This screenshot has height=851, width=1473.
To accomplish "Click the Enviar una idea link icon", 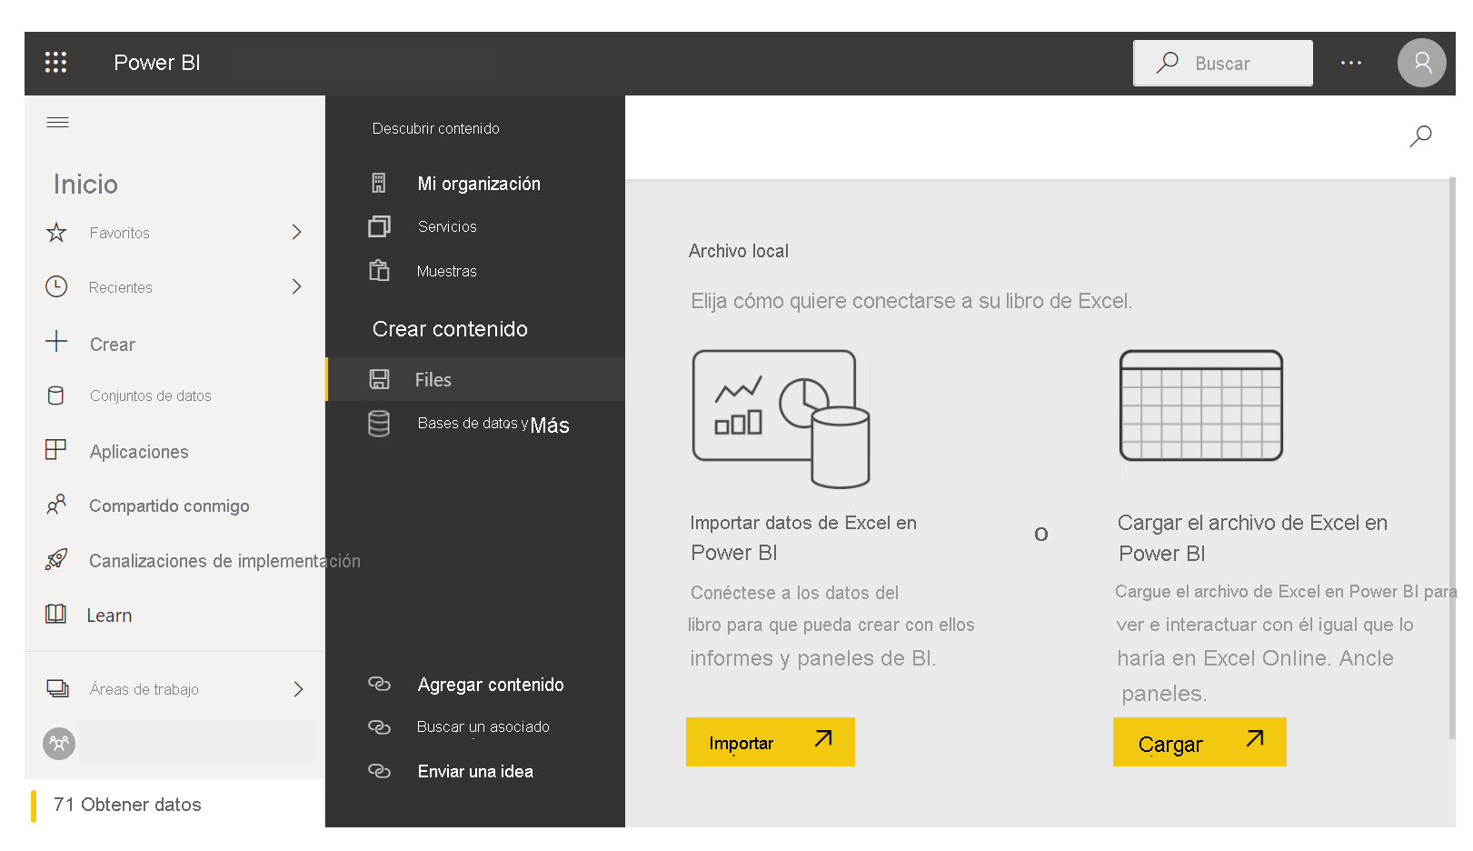I will [379, 771].
